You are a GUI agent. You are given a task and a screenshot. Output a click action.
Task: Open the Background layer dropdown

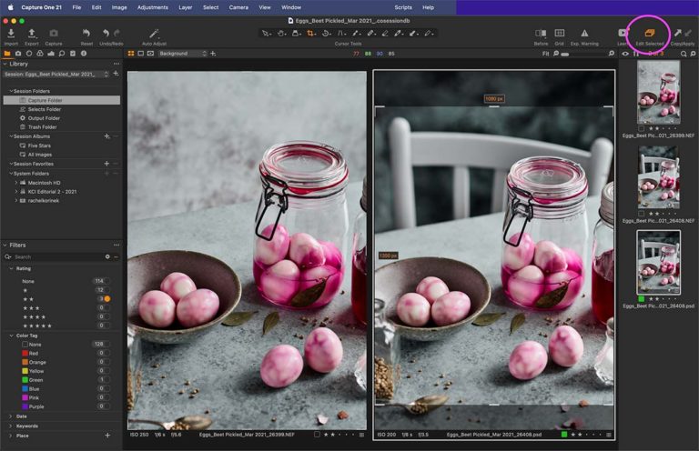[183, 54]
